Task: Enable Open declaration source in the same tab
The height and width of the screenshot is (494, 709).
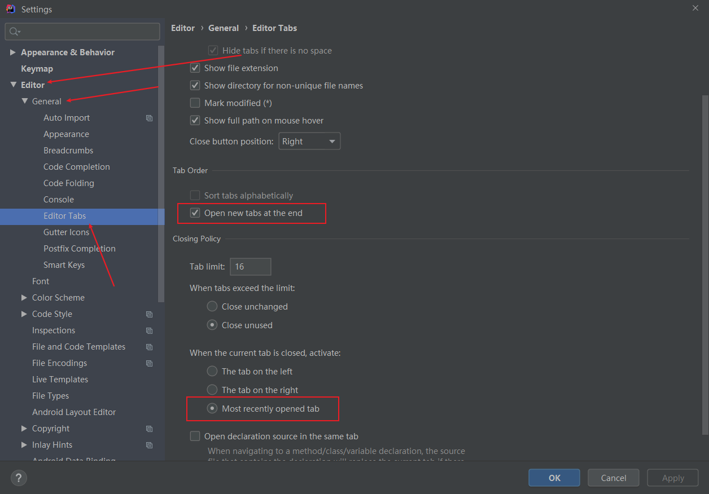Action: [195, 436]
